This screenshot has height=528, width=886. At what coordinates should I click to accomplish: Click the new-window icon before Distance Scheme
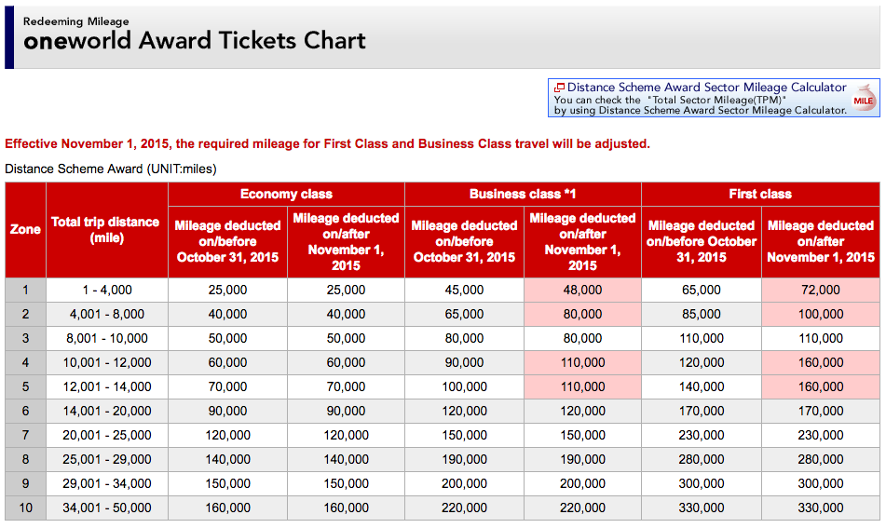(559, 88)
